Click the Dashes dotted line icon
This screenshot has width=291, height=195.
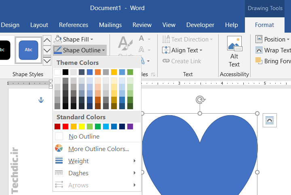click(59, 172)
